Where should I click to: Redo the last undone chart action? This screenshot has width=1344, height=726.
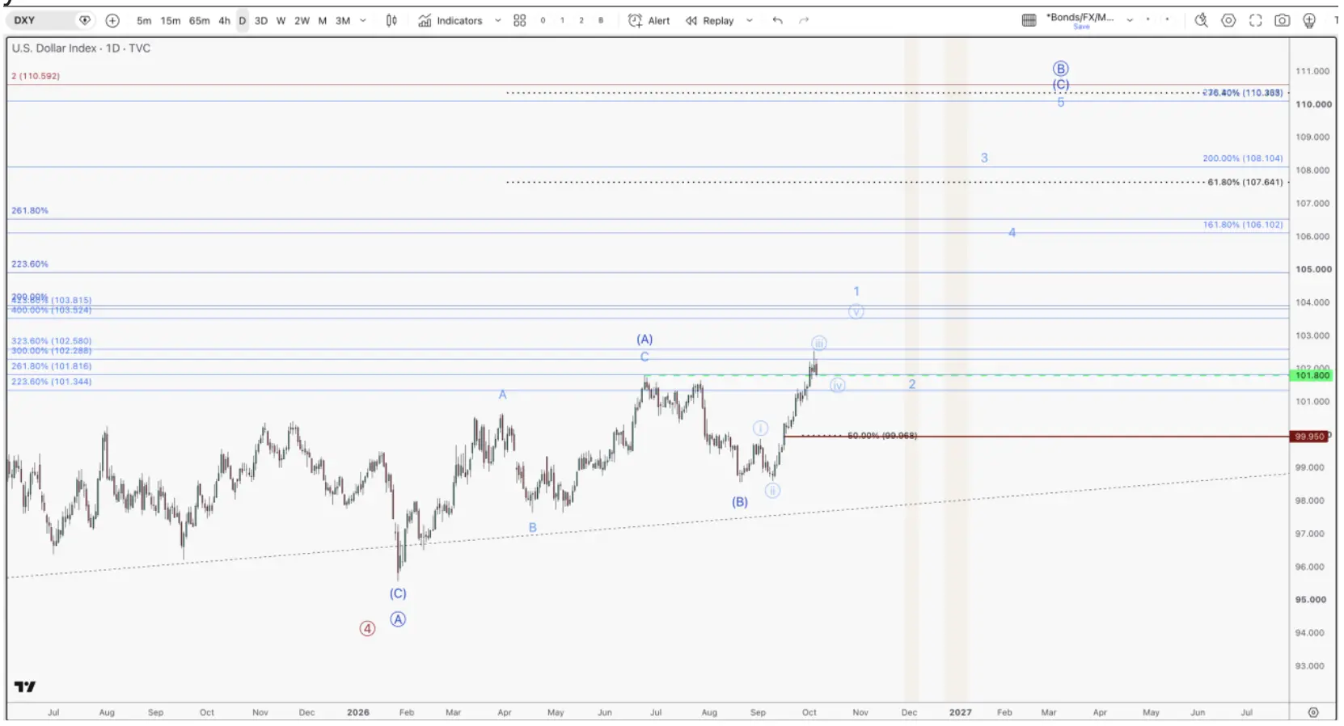(x=804, y=20)
